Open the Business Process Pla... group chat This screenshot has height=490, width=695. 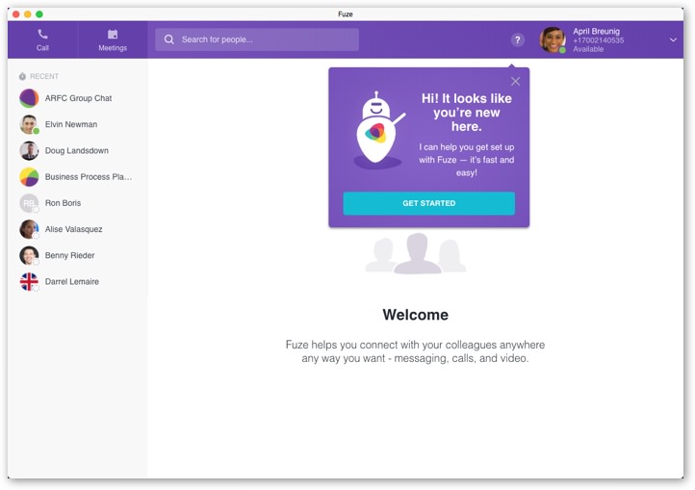tap(78, 176)
